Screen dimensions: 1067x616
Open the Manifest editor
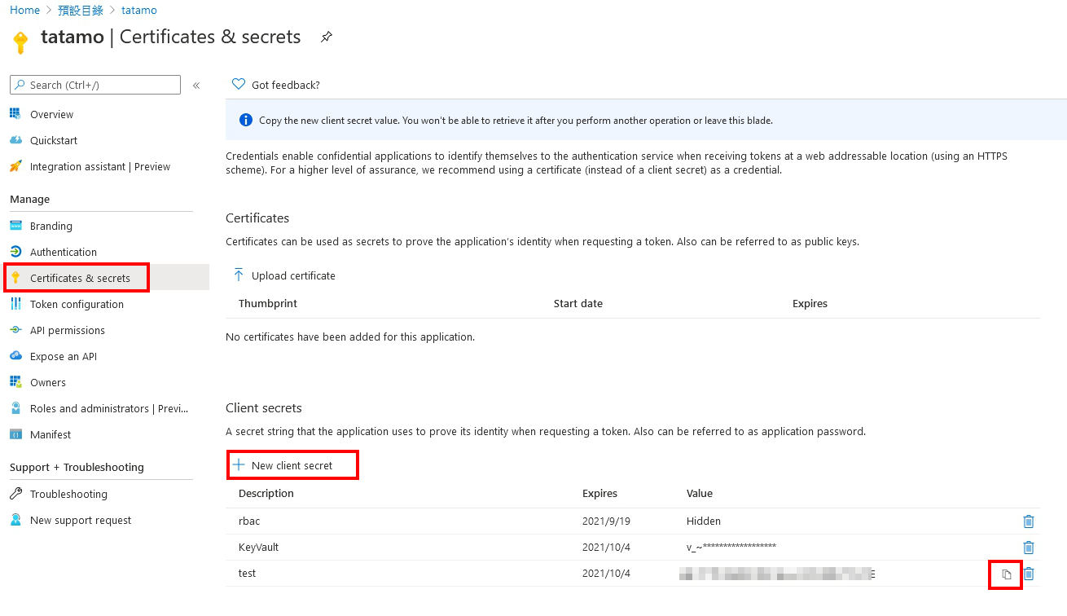(x=50, y=434)
